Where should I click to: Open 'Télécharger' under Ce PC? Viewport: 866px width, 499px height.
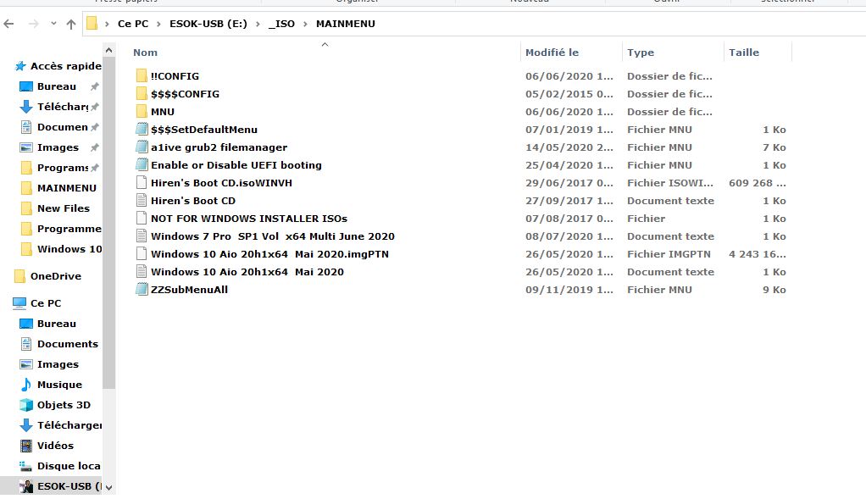point(69,425)
